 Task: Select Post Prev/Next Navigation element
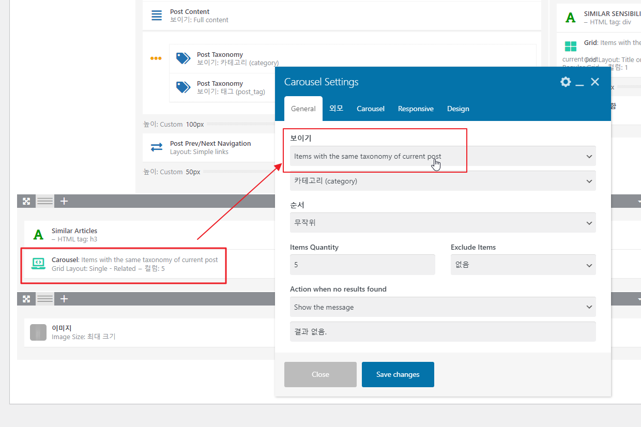pyautogui.click(x=210, y=147)
